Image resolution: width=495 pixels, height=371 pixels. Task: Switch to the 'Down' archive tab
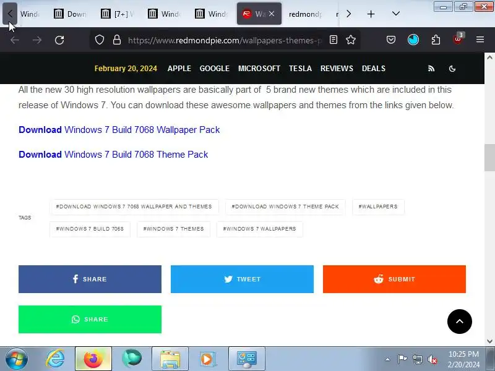70,14
